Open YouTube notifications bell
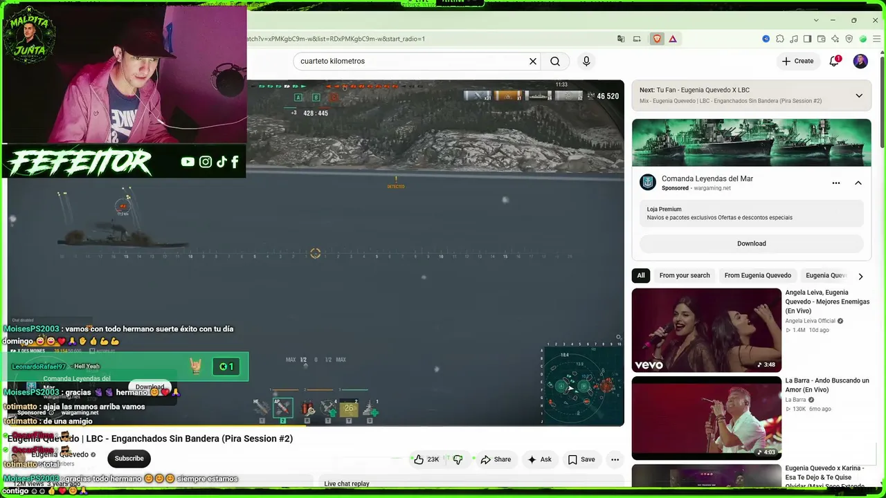This screenshot has height=498, width=886. click(835, 61)
